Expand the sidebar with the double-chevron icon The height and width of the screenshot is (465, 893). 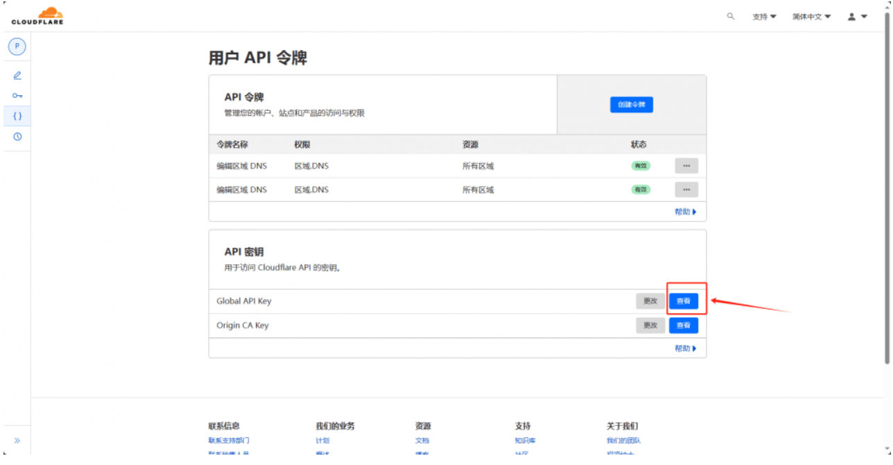(17, 440)
